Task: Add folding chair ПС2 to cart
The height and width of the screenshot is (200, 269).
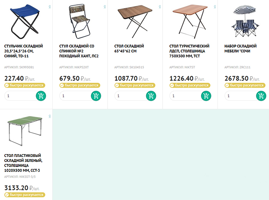Action: click(96, 96)
